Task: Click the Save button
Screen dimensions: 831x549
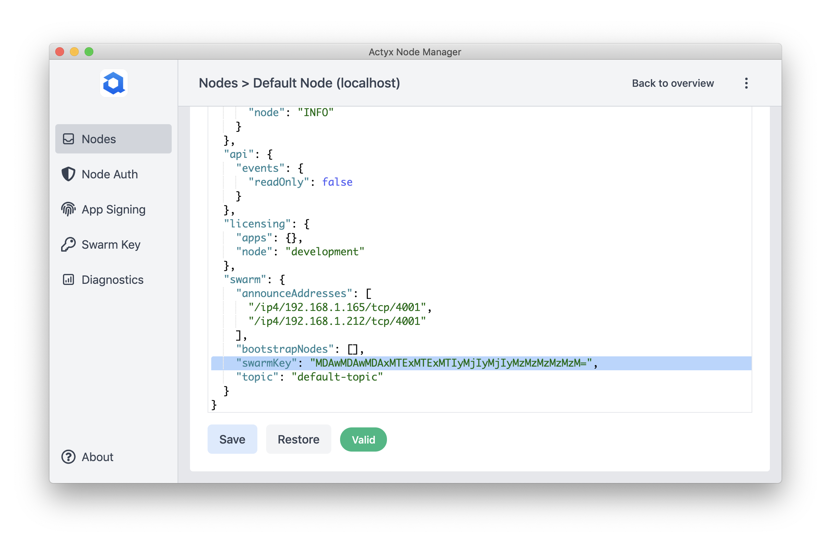Action: (x=232, y=439)
